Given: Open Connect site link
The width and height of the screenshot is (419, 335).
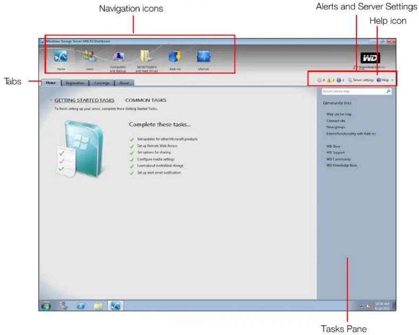Looking at the screenshot, I should coord(336,121).
